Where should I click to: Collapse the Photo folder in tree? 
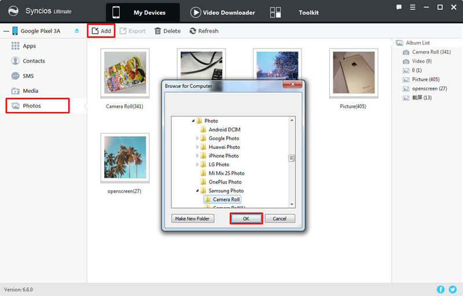point(193,121)
